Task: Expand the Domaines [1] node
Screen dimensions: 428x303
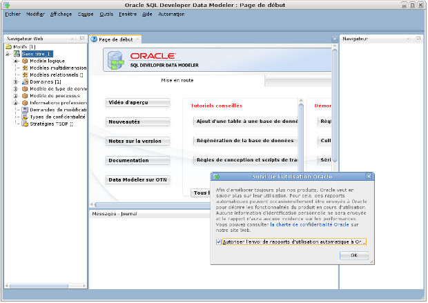Action: [16, 81]
